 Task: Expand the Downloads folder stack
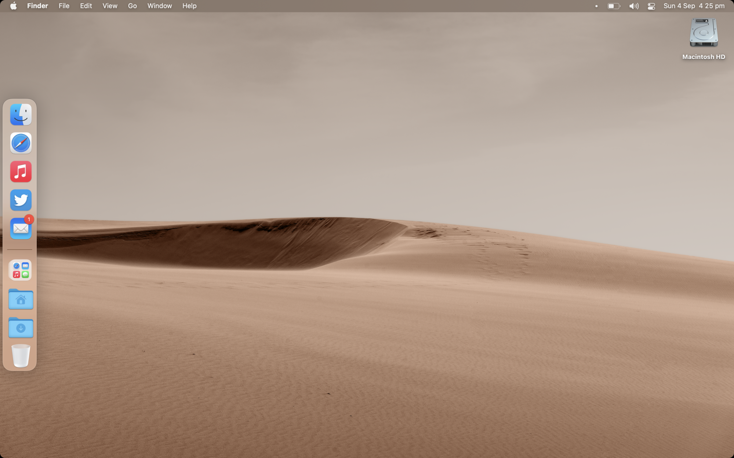(21, 328)
